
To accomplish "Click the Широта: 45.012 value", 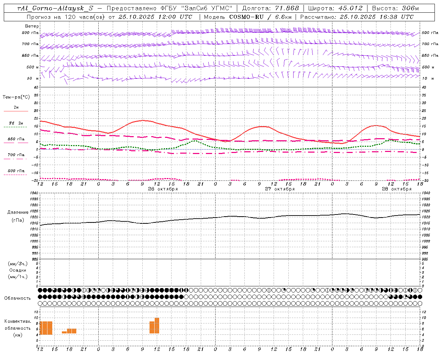I will pyautogui.click(x=335, y=8).
